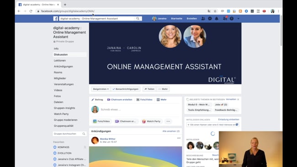Click the orange extension icon
Viewport: 297px width, 167px height.
[x=240, y=11]
